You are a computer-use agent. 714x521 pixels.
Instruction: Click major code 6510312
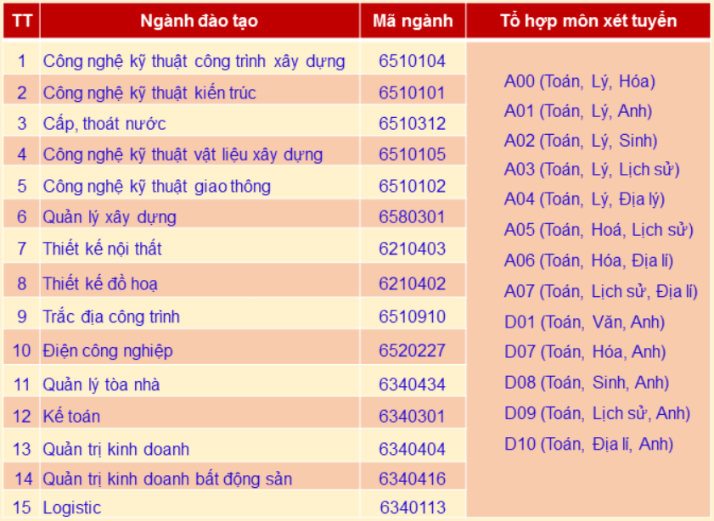[412, 124]
